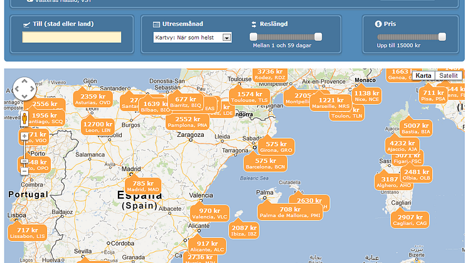Viewport: 468px width, 263px height.
Task: Focus the 'Till (stad eller land)' input
Action: coord(72,37)
